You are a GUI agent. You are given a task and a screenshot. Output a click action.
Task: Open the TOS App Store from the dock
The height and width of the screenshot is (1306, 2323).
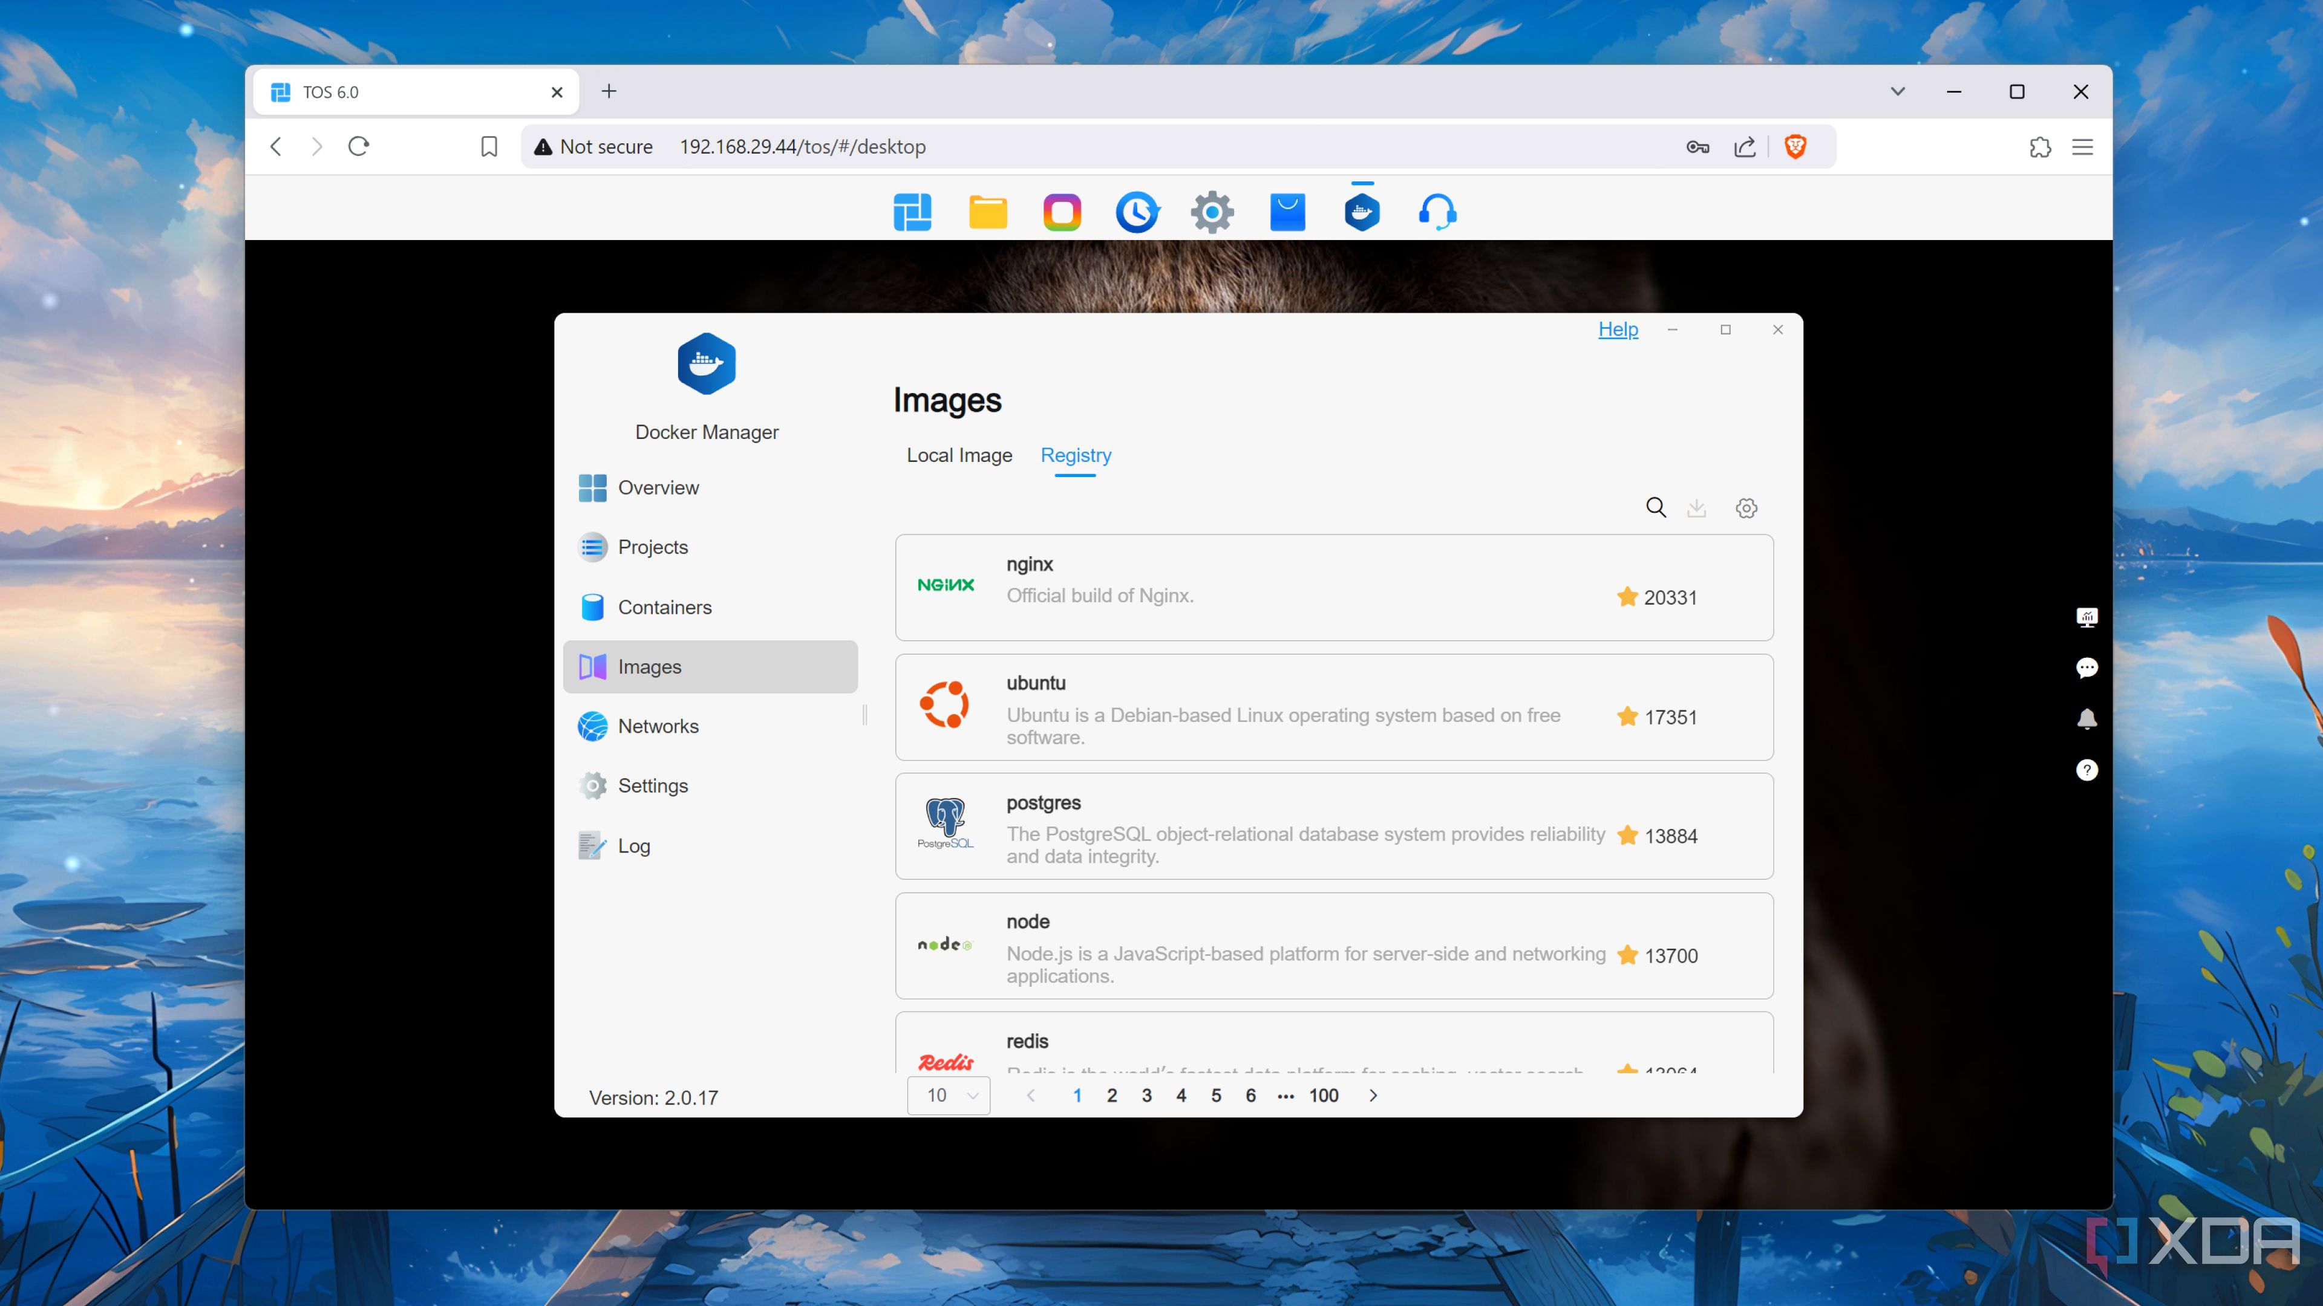(1287, 211)
